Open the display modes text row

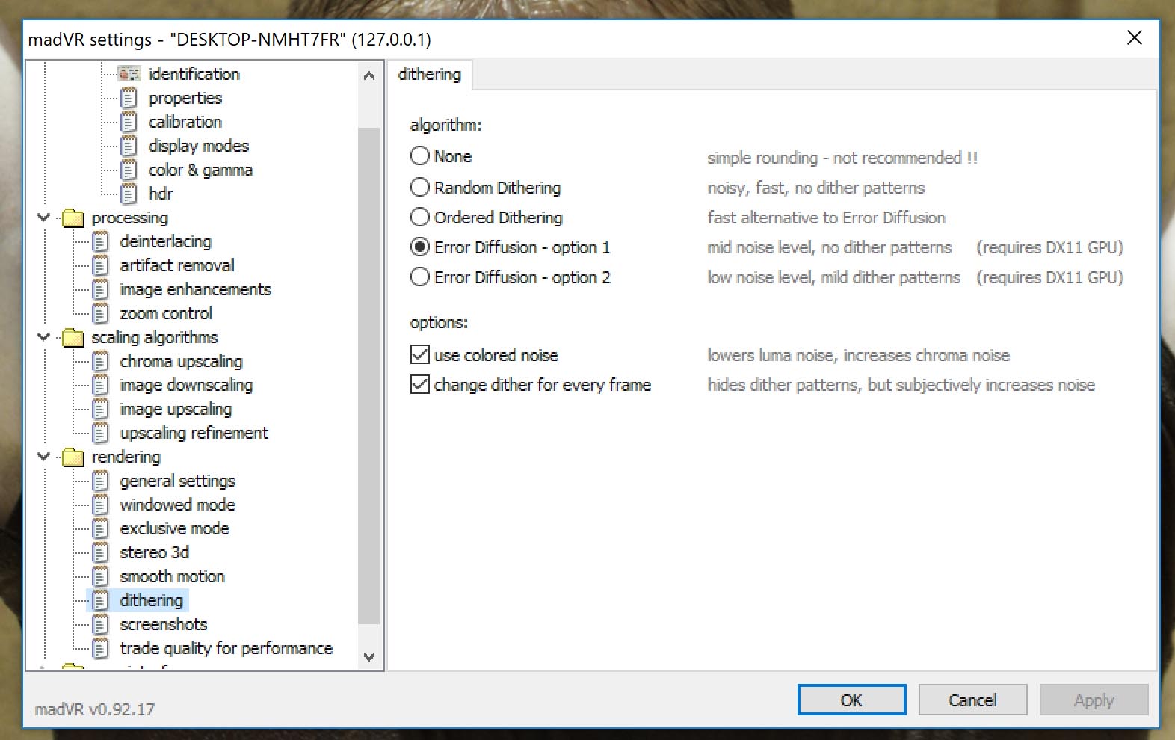point(198,146)
